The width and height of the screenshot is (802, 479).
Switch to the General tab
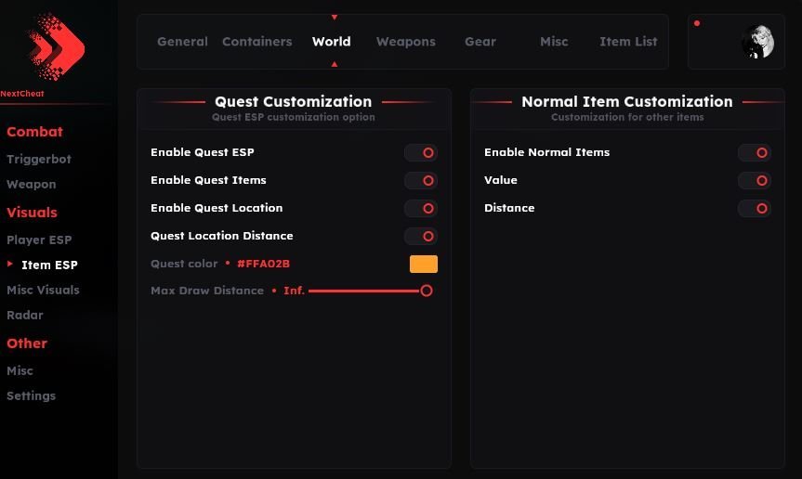[182, 42]
